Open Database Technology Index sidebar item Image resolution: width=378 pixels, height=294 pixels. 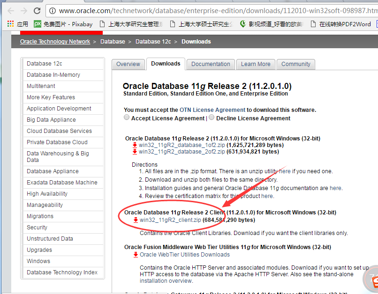[63, 272]
